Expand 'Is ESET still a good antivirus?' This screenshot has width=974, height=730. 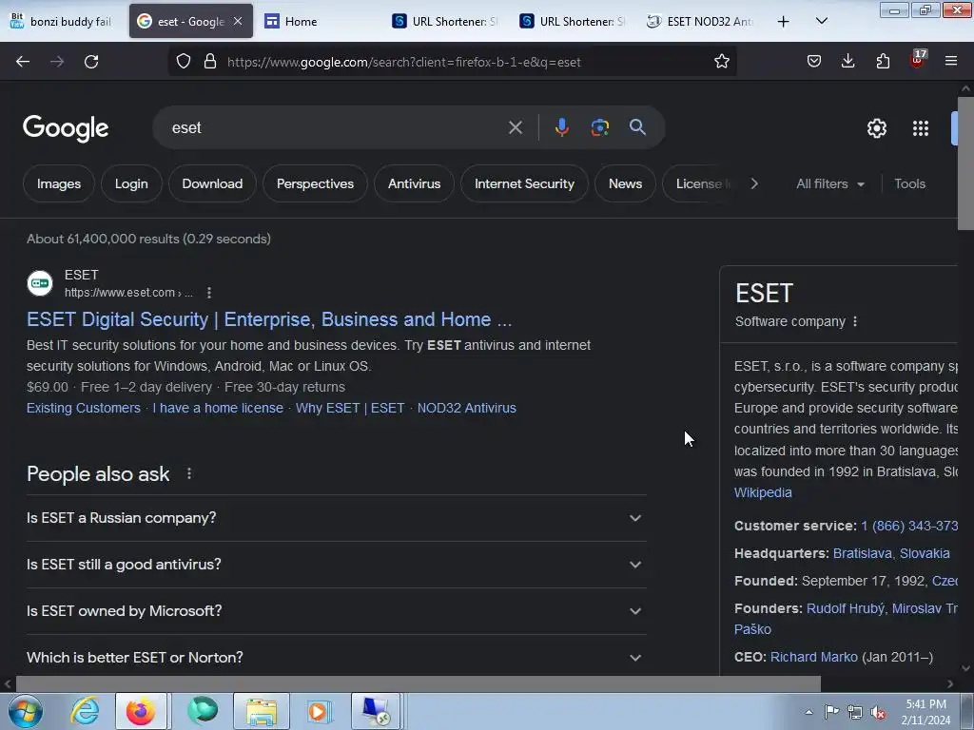336,565
